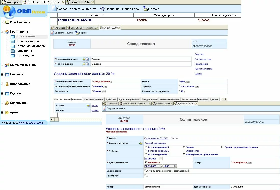Open calendar picker for execution date 21.09.2009

coord(161,159)
